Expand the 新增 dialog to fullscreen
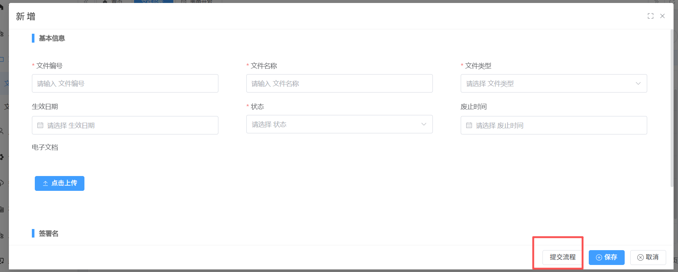The width and height of the screenshot is (678, 272). pos(650,16)
